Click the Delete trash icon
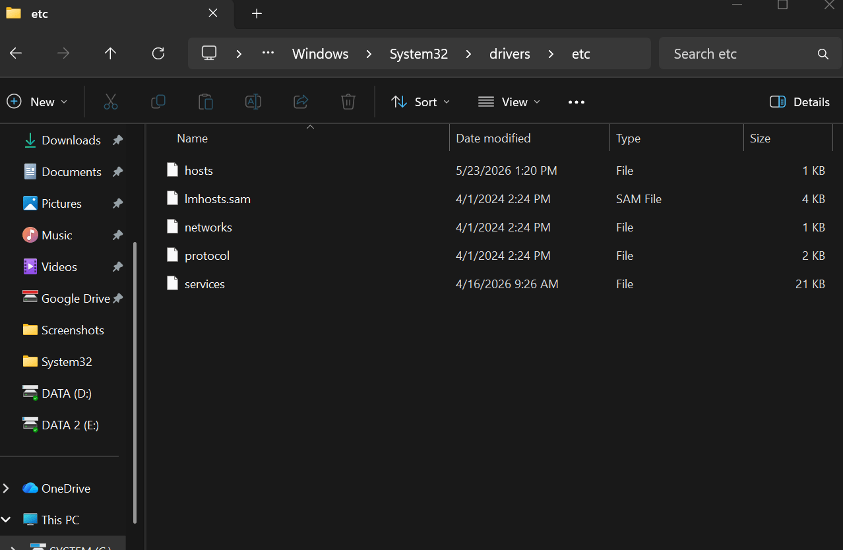843x550 pixels. pyautogui.click(x=348, y=102)
